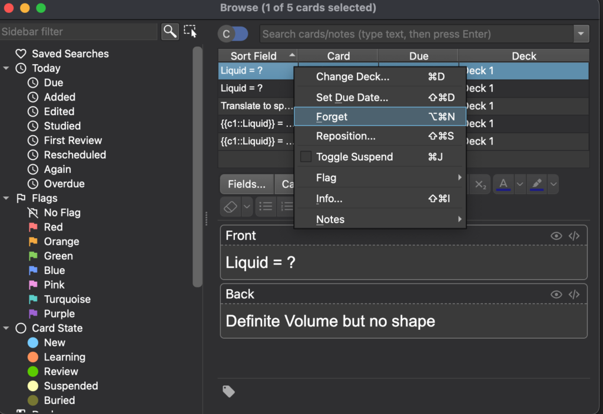Open the Notes submenu
Screen dimensions: 603x414
(380, 219)
